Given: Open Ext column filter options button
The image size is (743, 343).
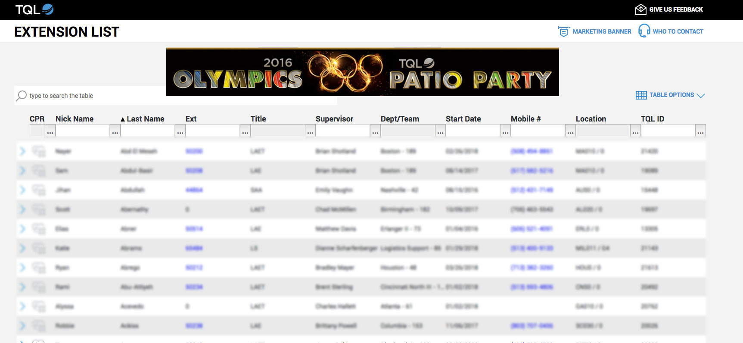Looking at the screenshot, I should [x=246, y=131].
